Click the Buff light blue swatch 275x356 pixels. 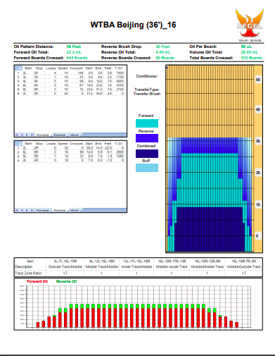(147, 168)
